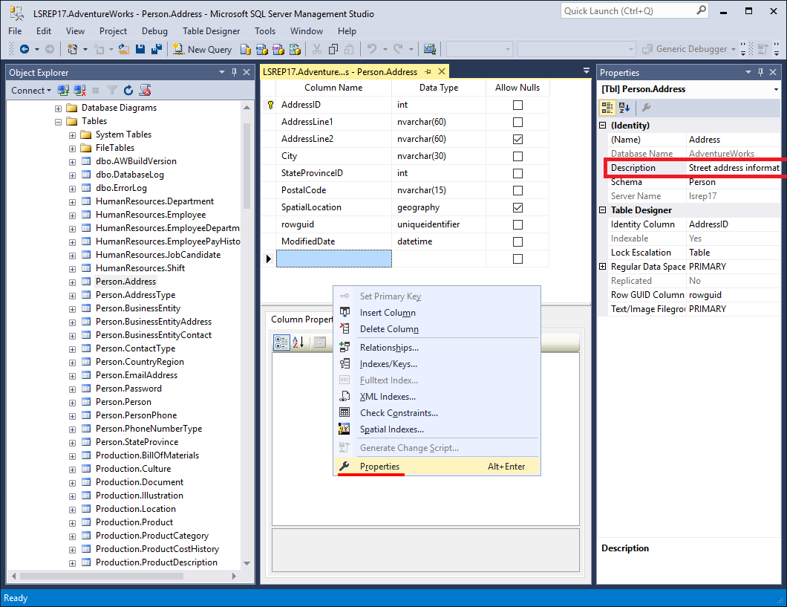The image size is (787, 607).
Task: Toggle Allow Nulls for AddressLine2
Action: 517,139
